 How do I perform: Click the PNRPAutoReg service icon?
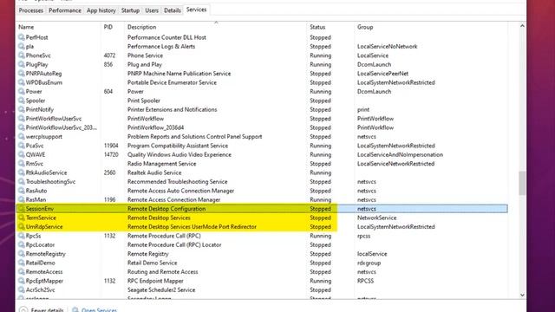point(21,73)
